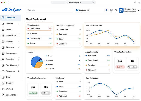This screenshot has width=141, height=101.
Task: Click the red Overdue reminders badge
Action: (x=120, y=67)
